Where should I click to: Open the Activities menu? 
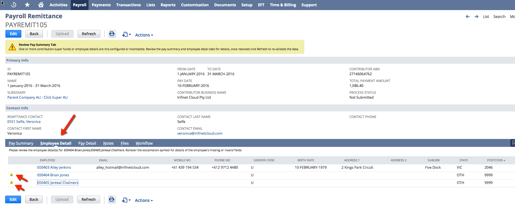(58, 5)
